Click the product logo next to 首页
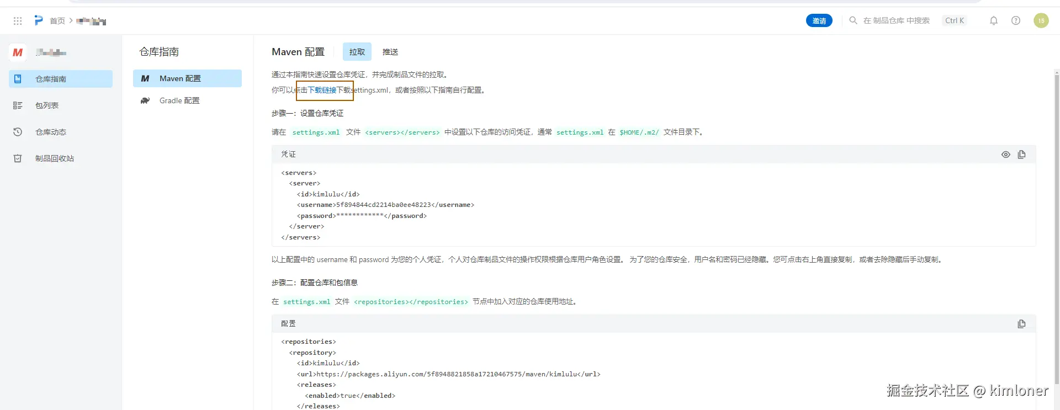The width and height of the screenshot is (1060, 410). pos(38,20)
